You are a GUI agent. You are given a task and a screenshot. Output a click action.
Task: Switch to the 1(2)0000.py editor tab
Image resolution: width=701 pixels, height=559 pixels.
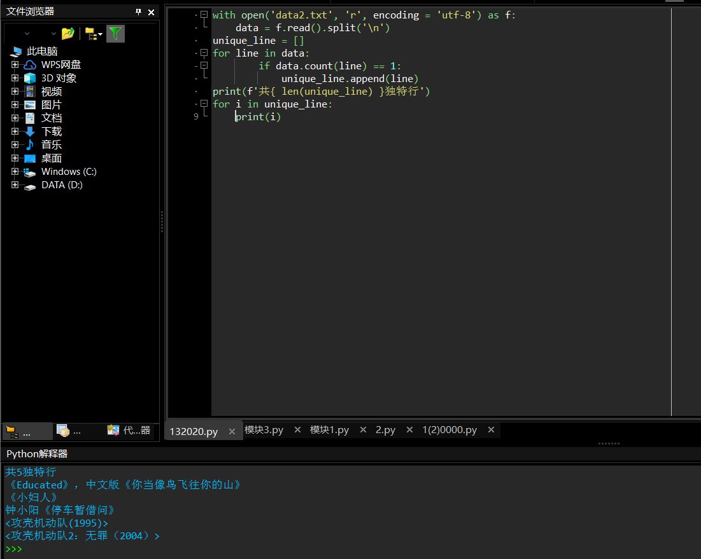tap(450, 429)
